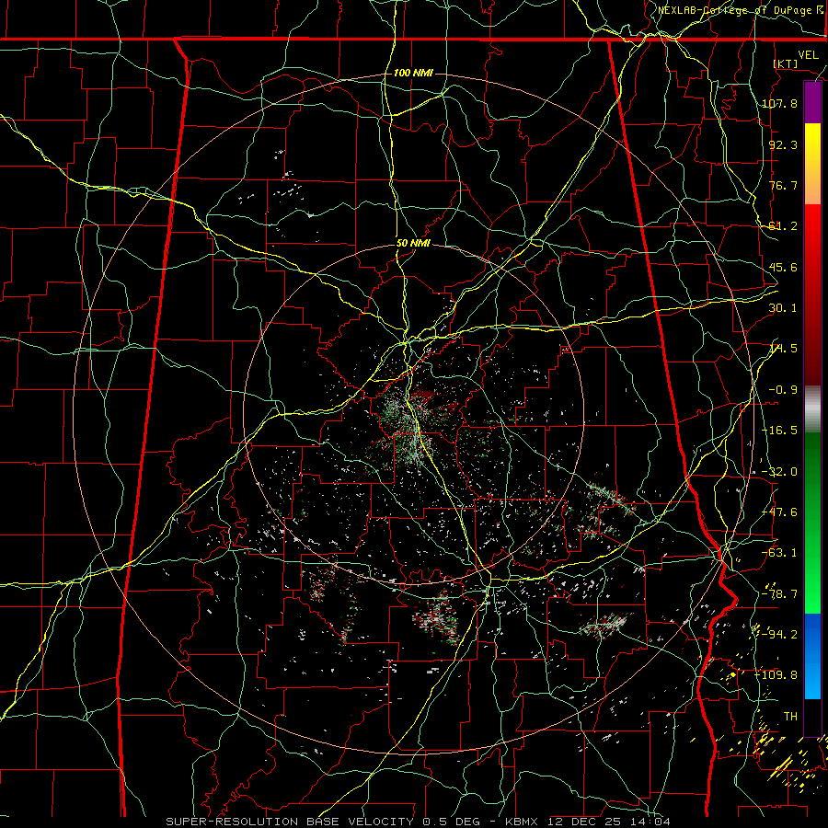Click the -0.9 legend value

(783, 390)
